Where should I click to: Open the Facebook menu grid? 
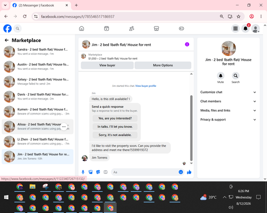tap(235, 28)
